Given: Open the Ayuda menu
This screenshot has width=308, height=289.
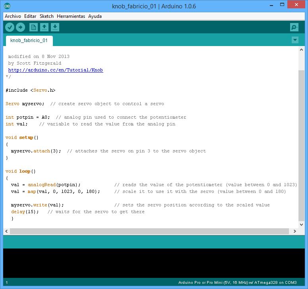Looking at the screenshot, I should [x=95, y=16].
